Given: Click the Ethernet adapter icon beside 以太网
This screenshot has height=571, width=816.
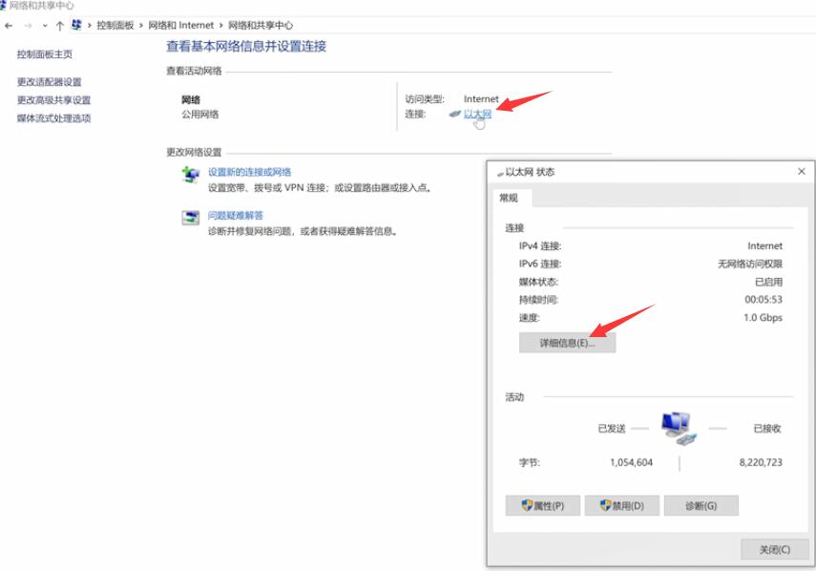Looking at the screenshot, I should click(x=455, y=114).
